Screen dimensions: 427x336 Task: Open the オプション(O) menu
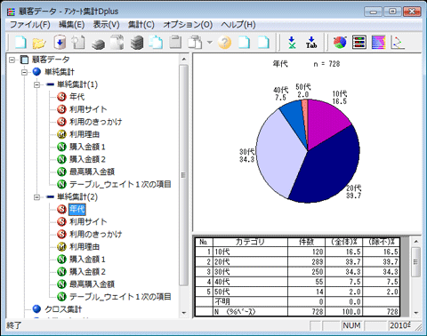[188, 25]
